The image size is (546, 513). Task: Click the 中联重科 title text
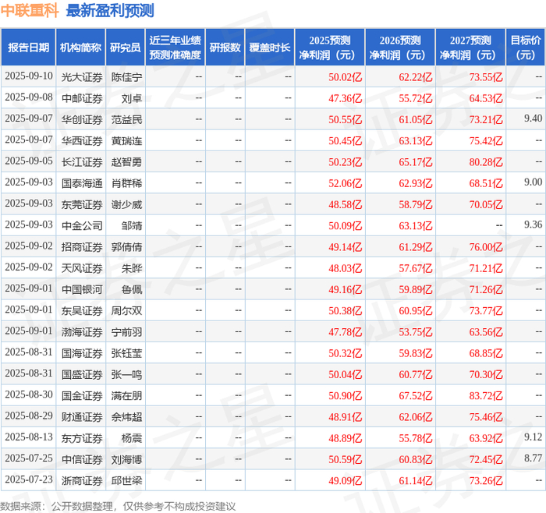(30, 10)
